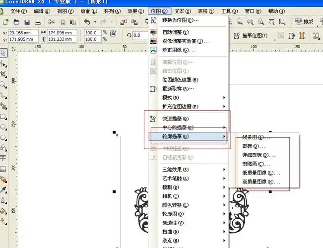This screenshot has width=323, height=248.
Task: Select the Eyedropper tool
Action: click(3, 189)
